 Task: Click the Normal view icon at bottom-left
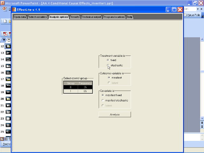[2, 139]
